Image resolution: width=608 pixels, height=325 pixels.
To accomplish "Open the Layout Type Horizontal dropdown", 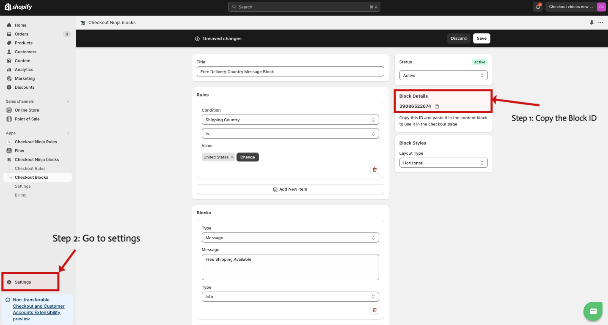I will pos(443,163).
